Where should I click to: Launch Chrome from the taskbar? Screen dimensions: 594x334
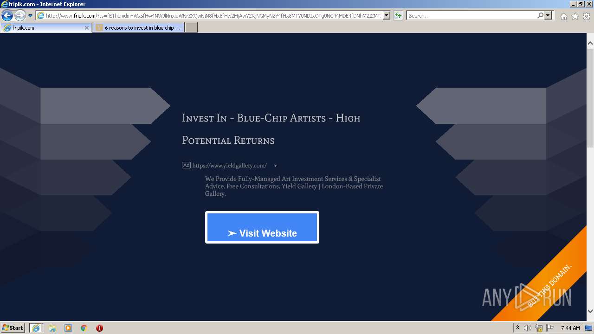coord(84,328)
